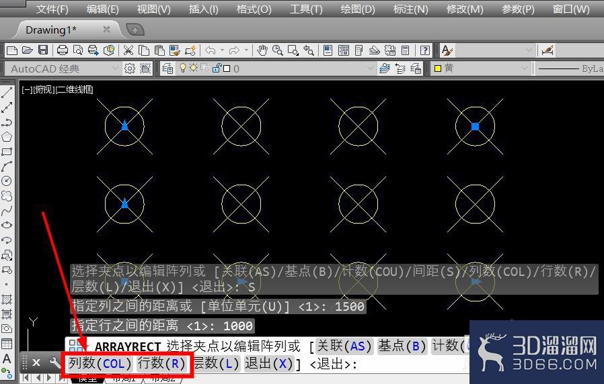Click the Publish icon
Viewport: 604px width, 384px height.
point(93,50)
